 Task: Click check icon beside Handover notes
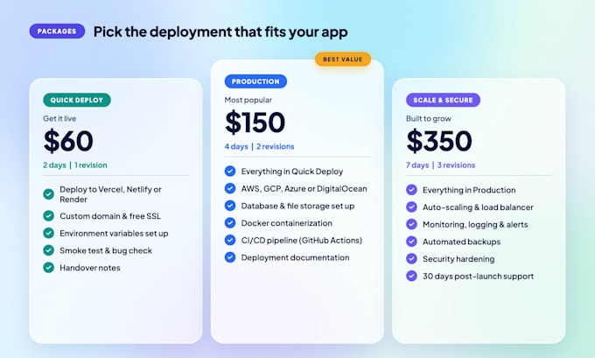(x=49, y=267)
